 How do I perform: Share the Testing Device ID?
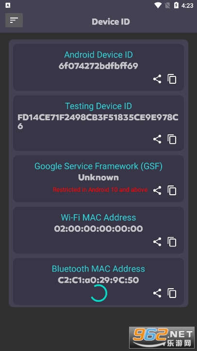pyautogui.click(x=157, y=139)
